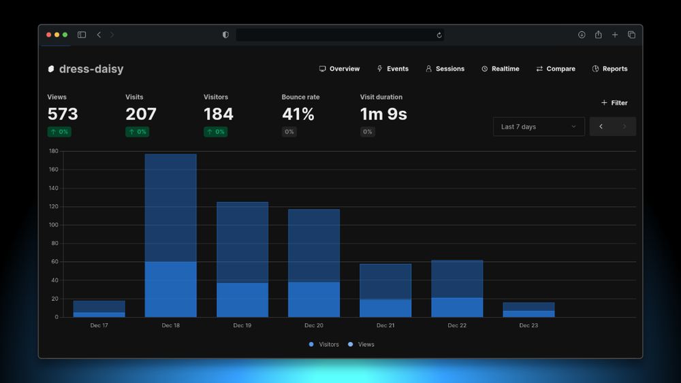681x383 pixels.
Task: Click the dress-daisy site title
Action: coord(91,69)
